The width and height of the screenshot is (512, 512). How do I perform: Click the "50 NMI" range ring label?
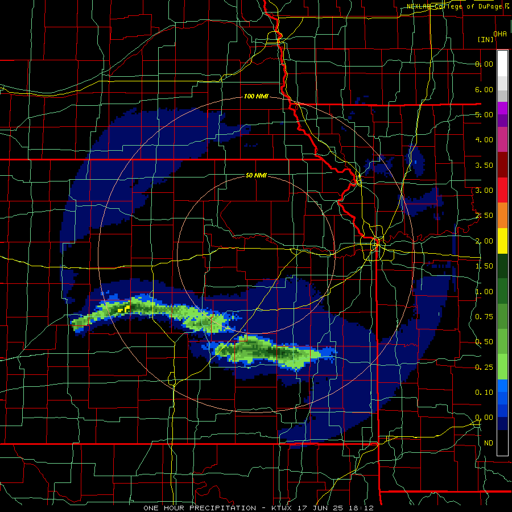coord(256,175)
